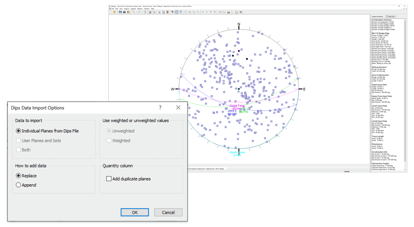
Task: Open the Filter List dropdown
Action: tap(391, 16)
